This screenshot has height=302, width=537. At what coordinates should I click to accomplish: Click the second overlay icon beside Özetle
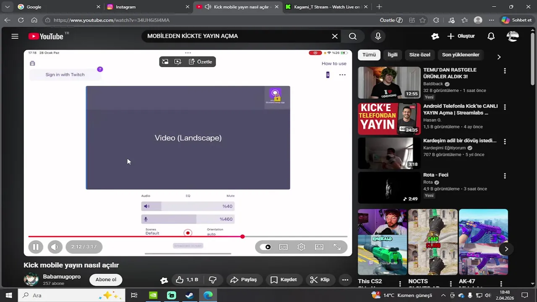(x=178, y=62)
